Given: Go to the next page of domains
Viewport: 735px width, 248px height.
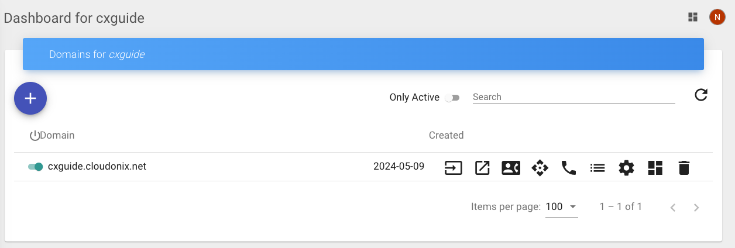Looking at the screenshot, I should coord(696,207).
